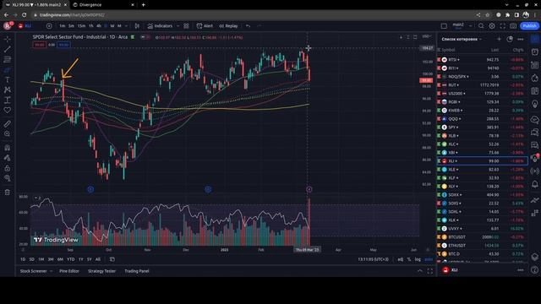Click the Alert button
Viewport: 541px width, 304px height.
[x=205, y=26]
